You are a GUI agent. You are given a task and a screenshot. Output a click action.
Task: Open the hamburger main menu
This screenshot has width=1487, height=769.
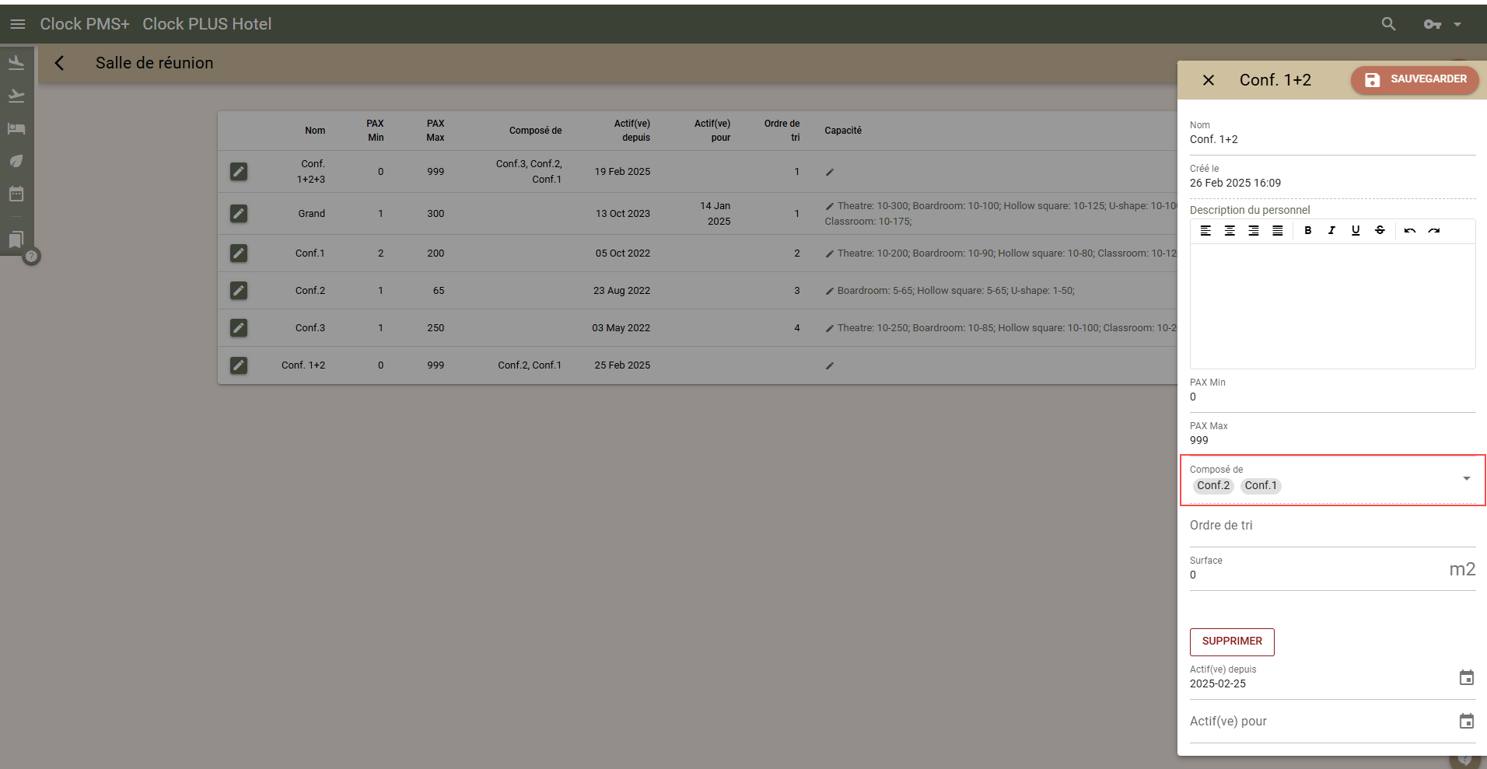[18, 24]
